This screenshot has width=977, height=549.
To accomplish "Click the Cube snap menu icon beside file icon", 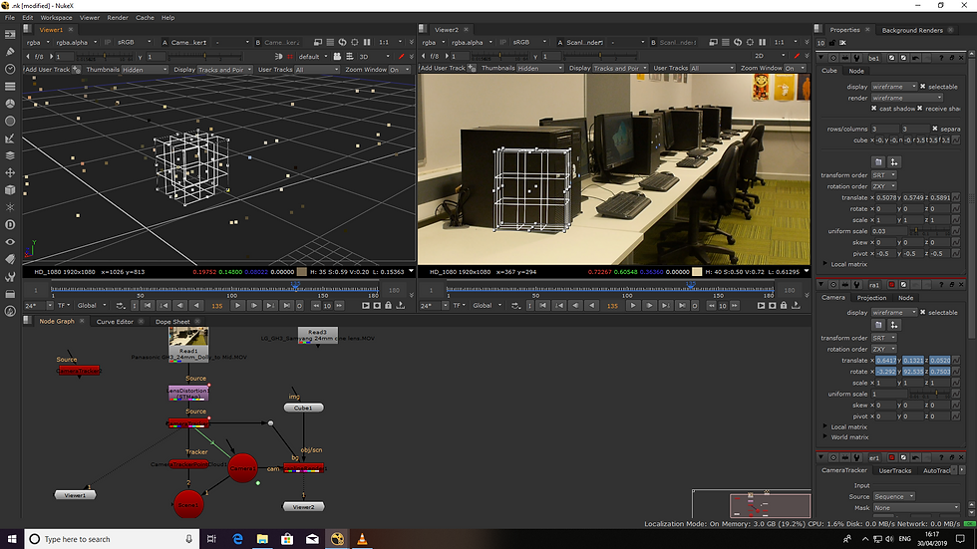I will (x=894, y=161).
